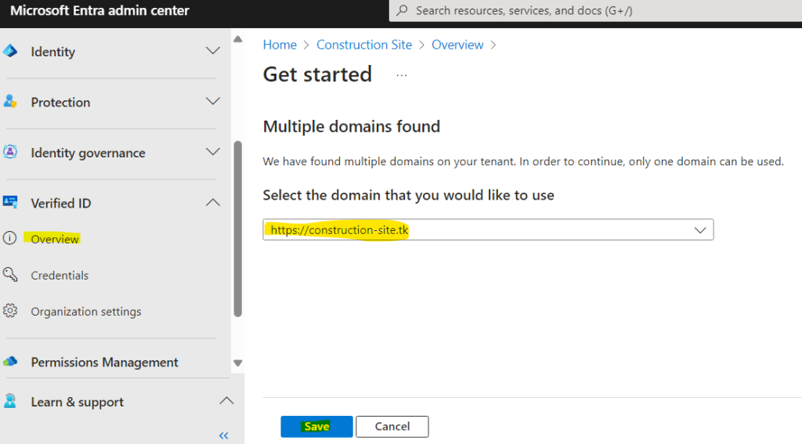Expand the Protection section chevron

[213, 101]
